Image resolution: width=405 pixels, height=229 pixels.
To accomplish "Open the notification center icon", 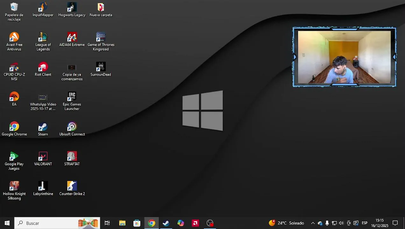I will (395, 223).
